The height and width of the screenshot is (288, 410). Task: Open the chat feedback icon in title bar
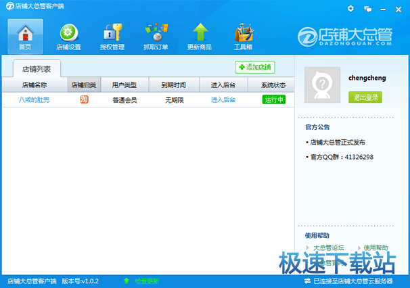point(368,9)
